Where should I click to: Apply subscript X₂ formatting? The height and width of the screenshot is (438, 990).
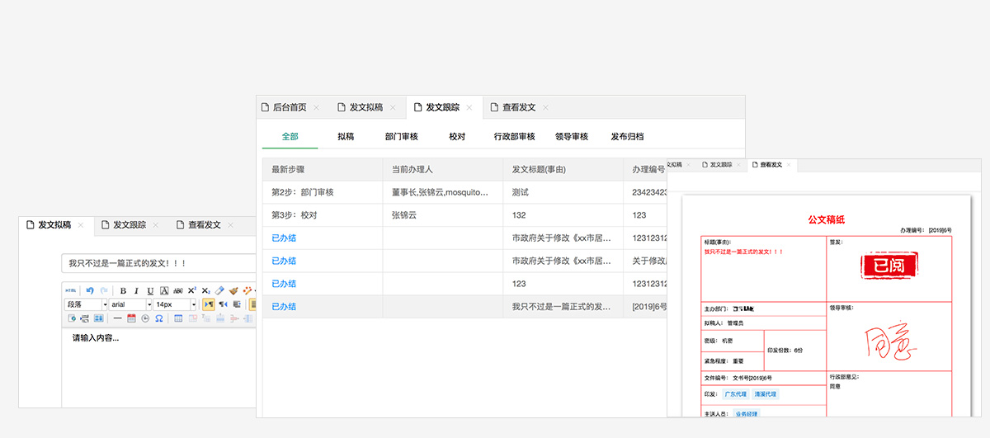205,290
